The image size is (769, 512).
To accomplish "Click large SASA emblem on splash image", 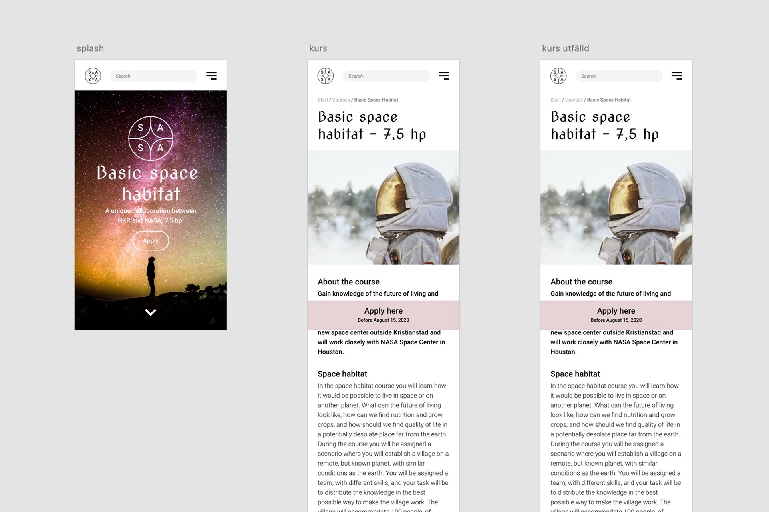I will pos(151,138).
